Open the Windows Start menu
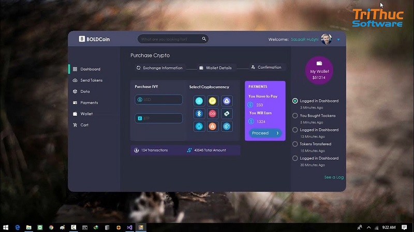The image size is (414, 232). [6, 227]
